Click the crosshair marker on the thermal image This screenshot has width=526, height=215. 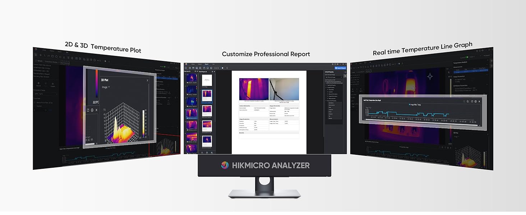430,76
